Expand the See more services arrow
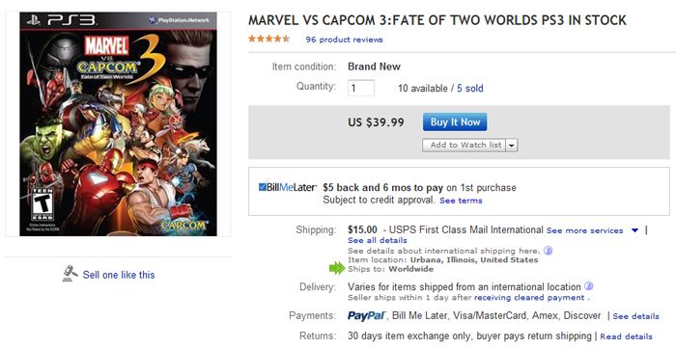Screen dimensions: 676x349 pyautogui.click(x=634, y=230)
